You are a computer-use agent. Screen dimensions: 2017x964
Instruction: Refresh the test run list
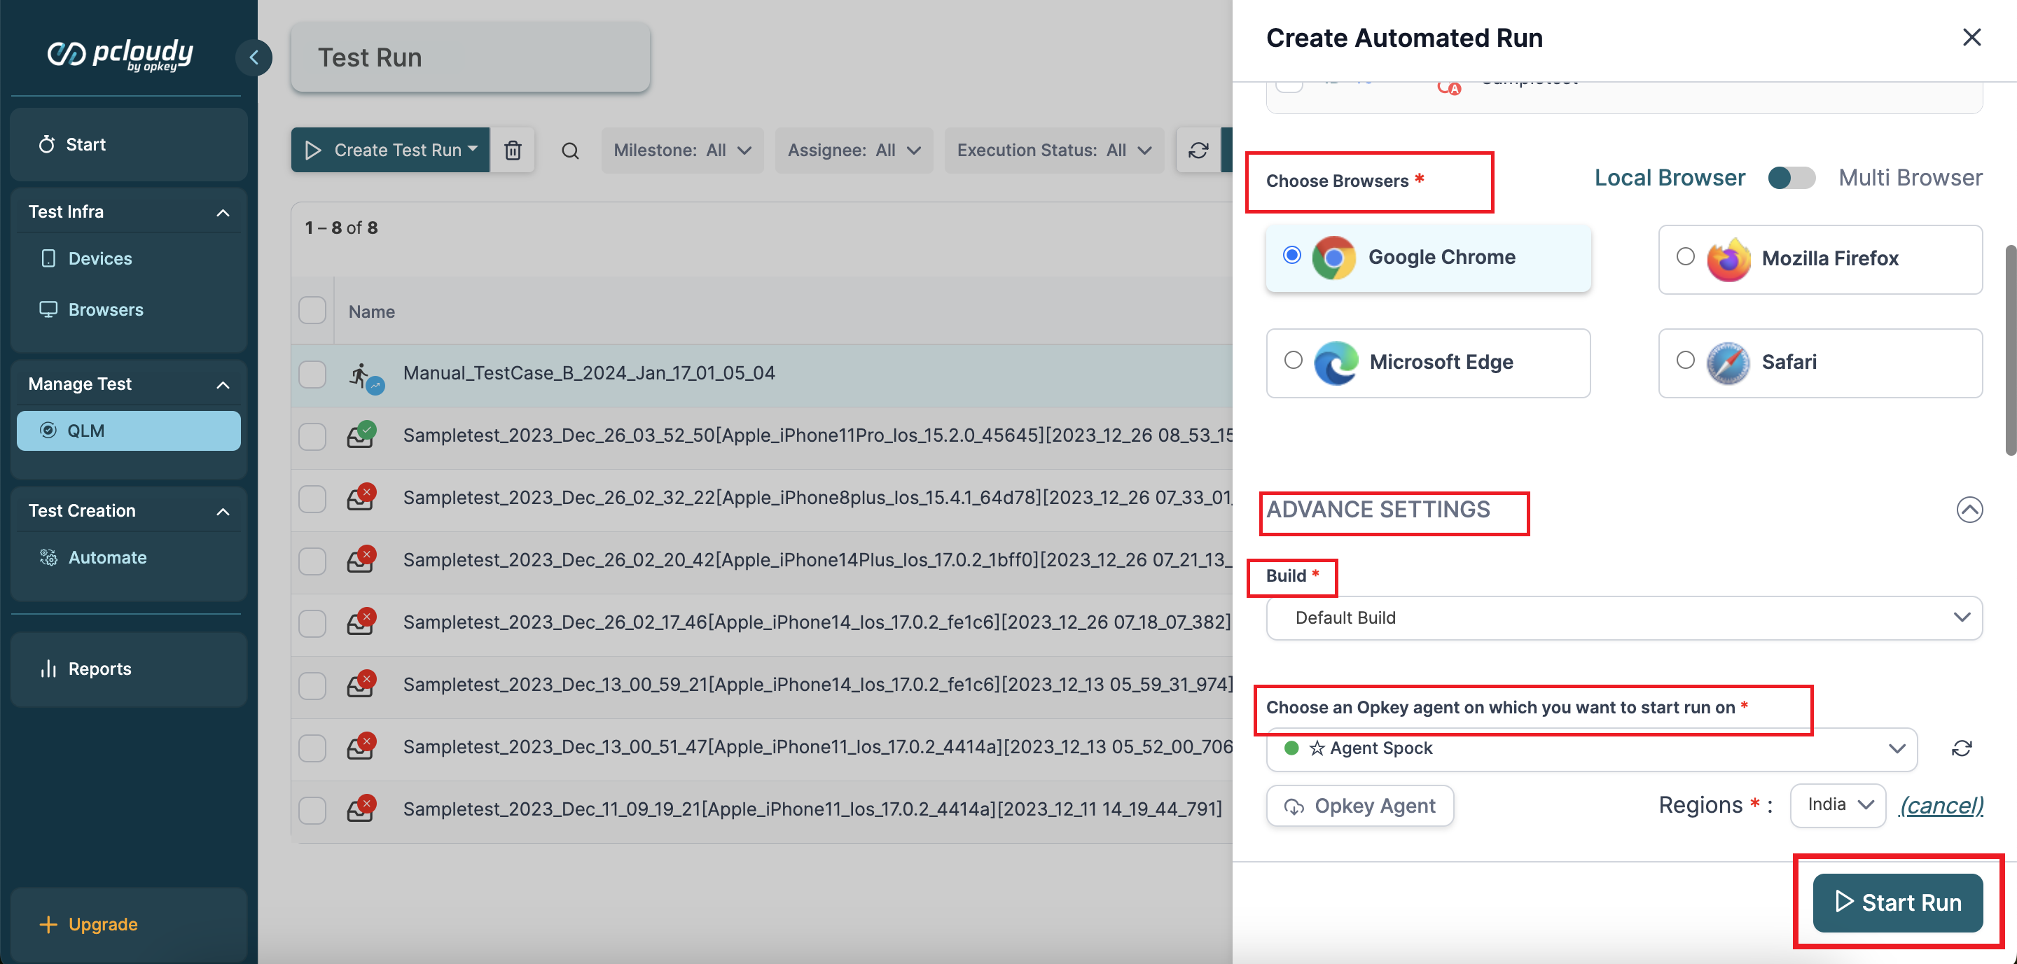tap(1198, 151)
